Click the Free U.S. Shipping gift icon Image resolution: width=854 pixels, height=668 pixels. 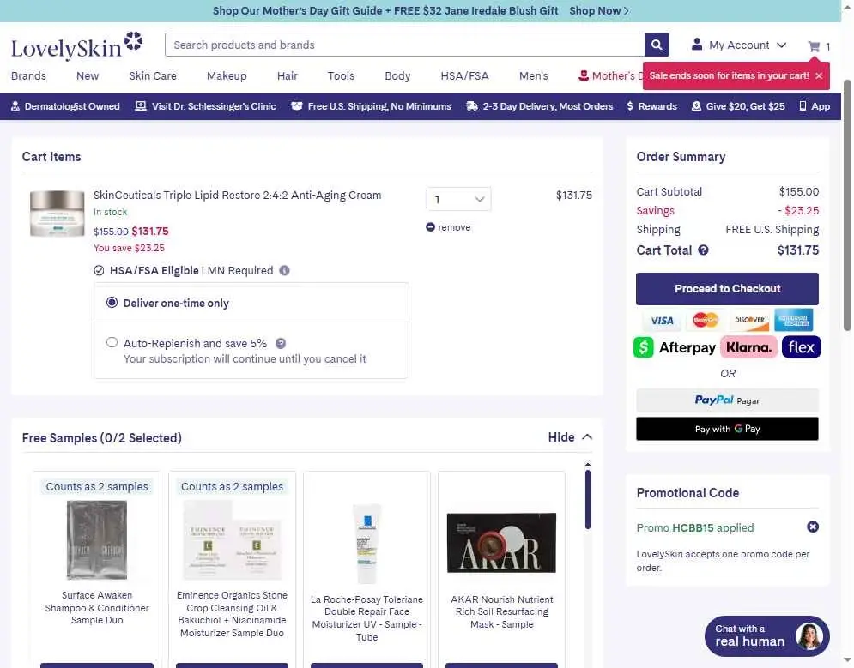(x=296, y=106)
